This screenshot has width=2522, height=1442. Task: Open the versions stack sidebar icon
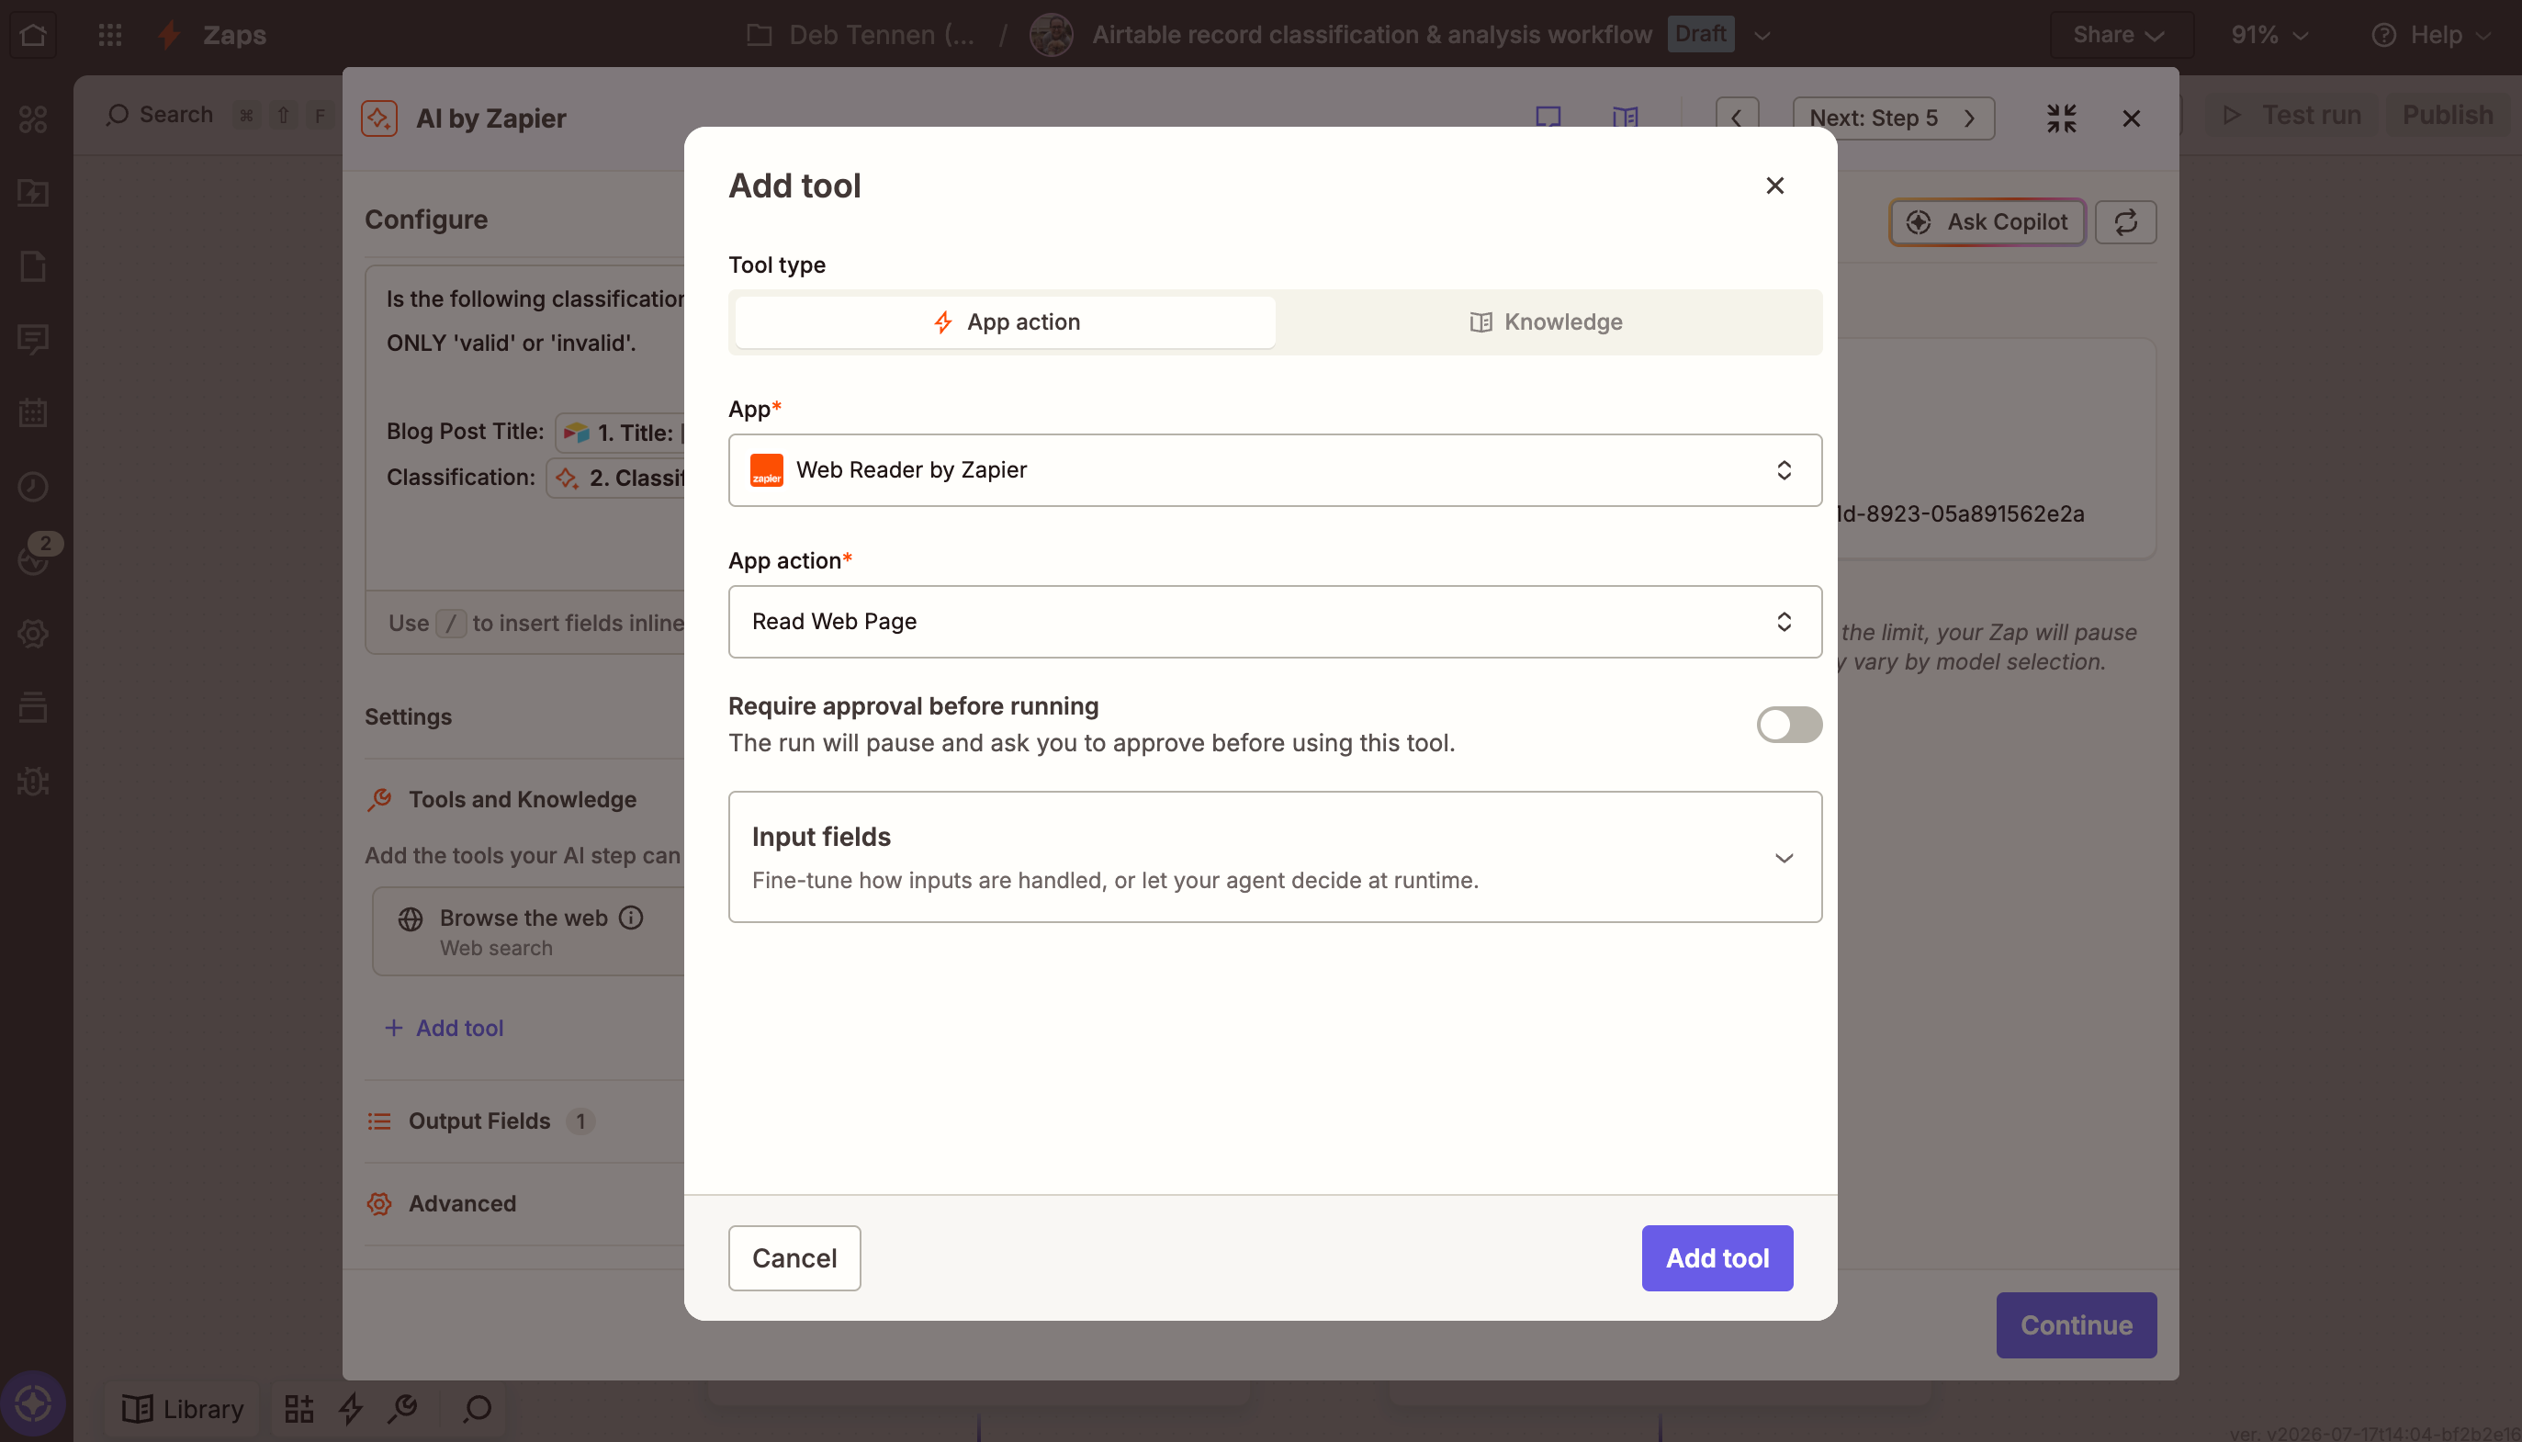point(33,707)
